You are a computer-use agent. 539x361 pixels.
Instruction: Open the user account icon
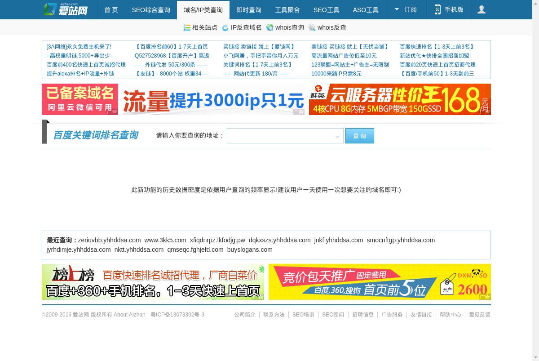[482, 9]
